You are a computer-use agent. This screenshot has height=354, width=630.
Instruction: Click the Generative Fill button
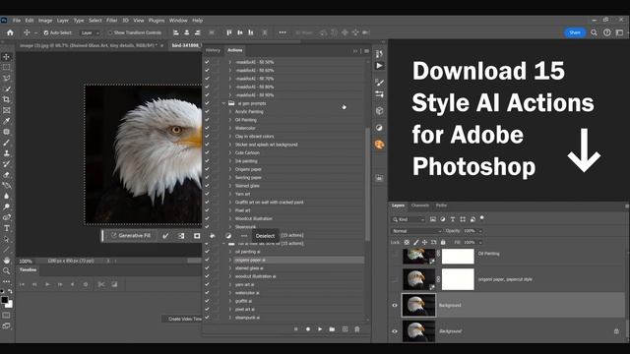131,236
